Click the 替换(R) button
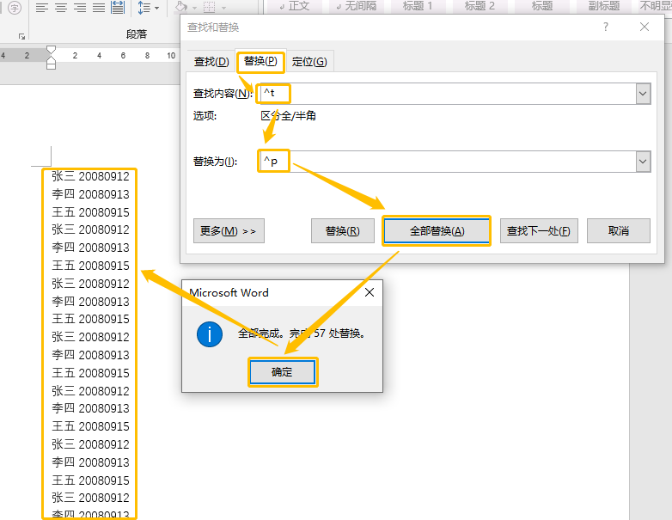Viewport: 672px width, 520px height. 342,231
